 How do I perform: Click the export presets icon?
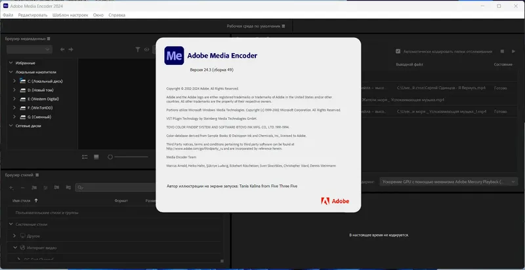68,188
